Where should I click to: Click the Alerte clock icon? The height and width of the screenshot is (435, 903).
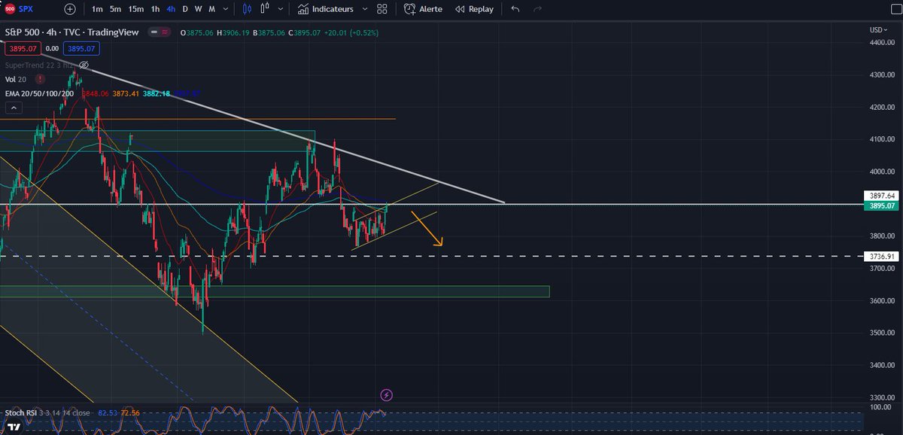tap(411, 8)
